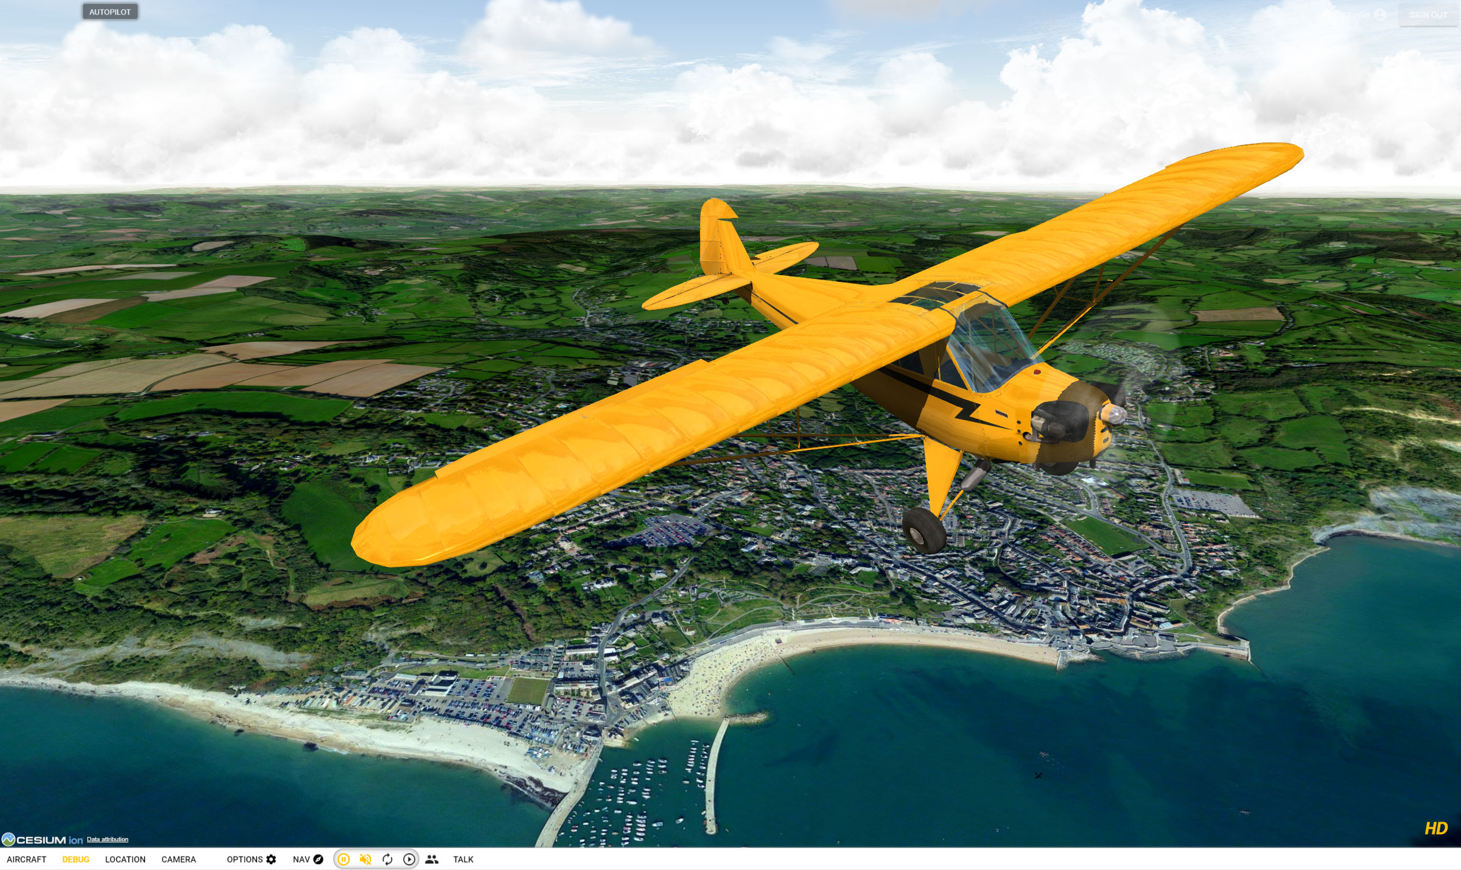Click the user profile avatar icon

pyautogui.click(x=1380, y=15)
